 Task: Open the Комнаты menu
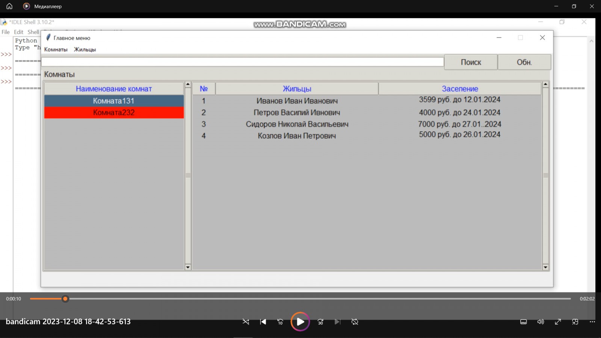56,50
